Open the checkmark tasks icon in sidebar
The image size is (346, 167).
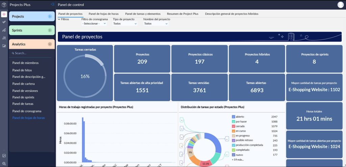4,22
